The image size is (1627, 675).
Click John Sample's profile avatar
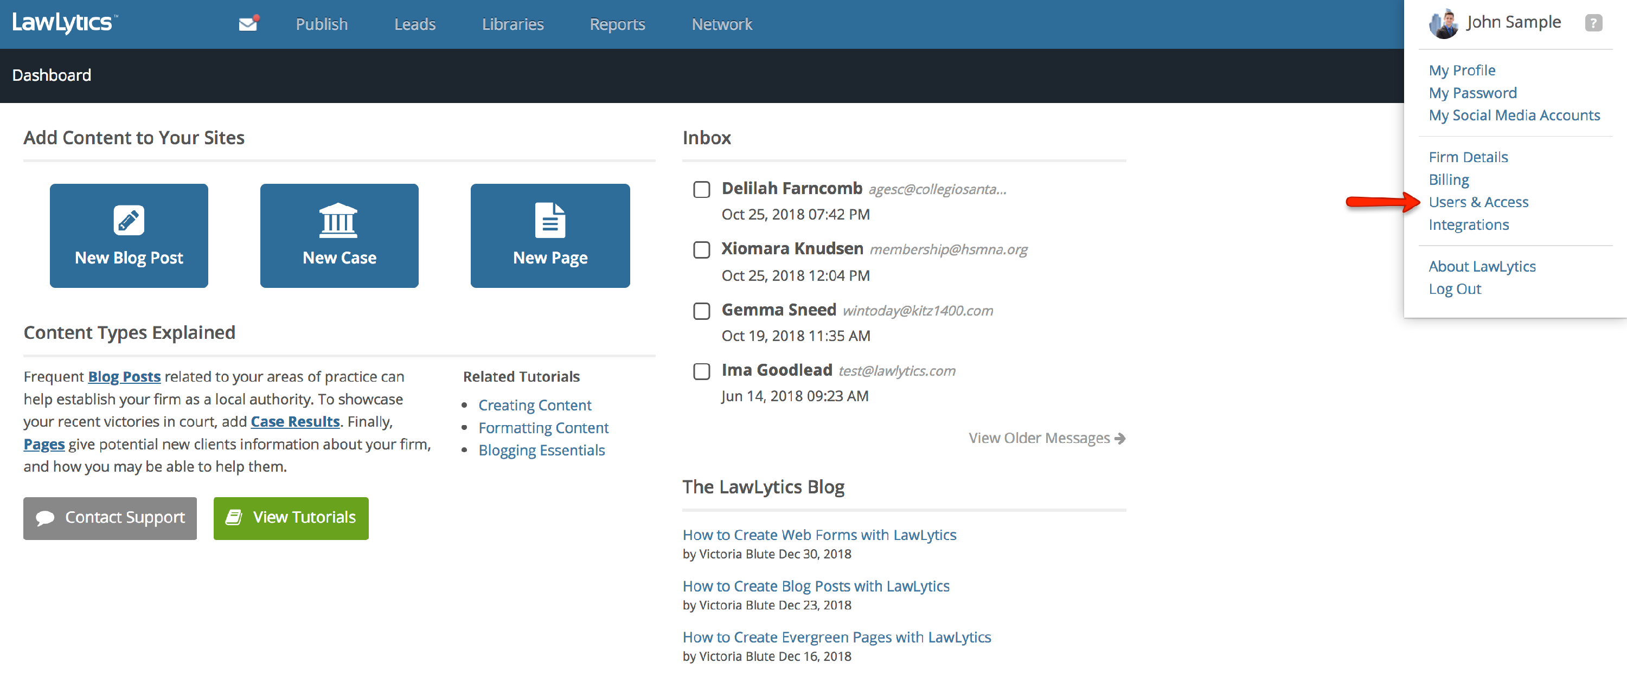1443,23
